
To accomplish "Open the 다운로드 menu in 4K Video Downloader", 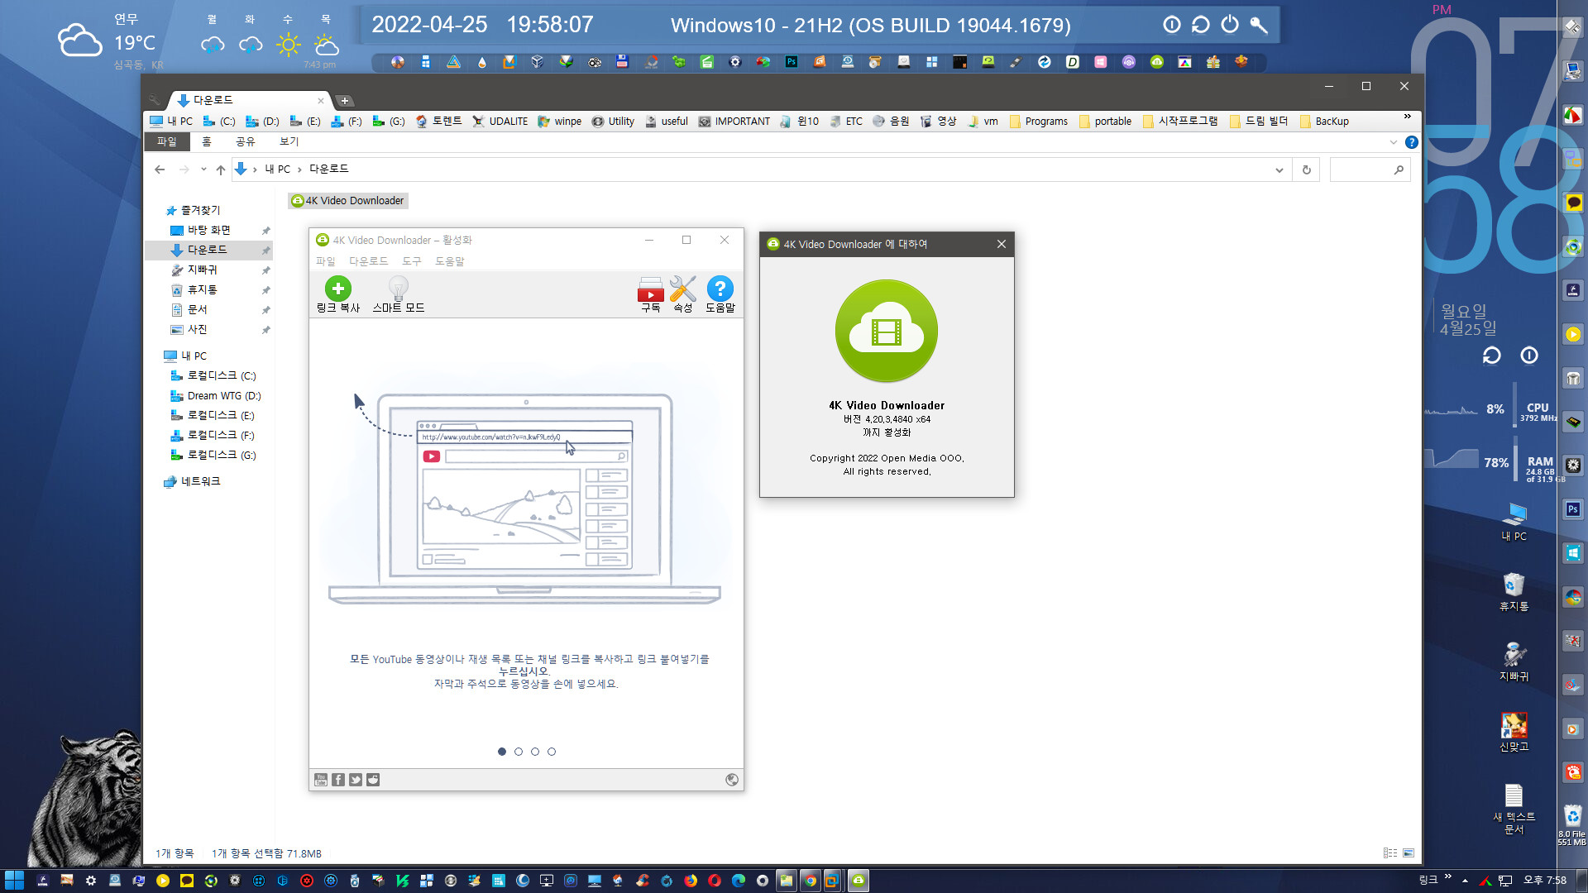I will tap(368, 261).
